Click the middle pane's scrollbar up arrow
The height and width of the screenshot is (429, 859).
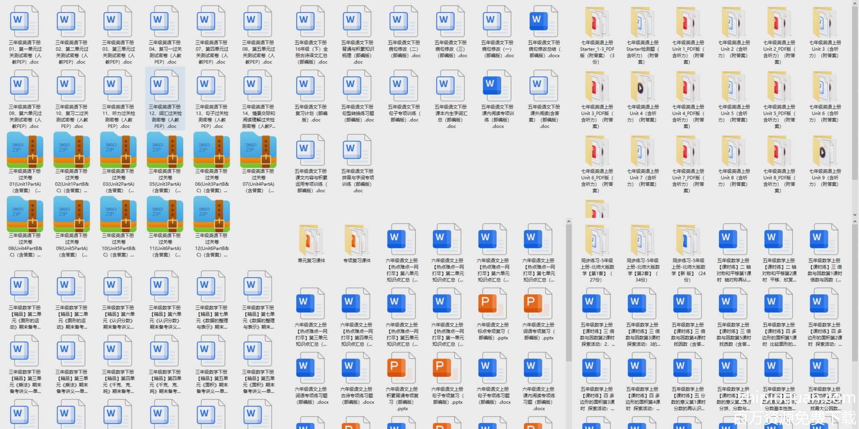point(569,222)
